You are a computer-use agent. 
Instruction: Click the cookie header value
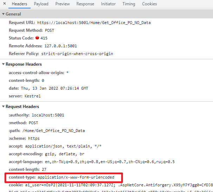tap(119, 185)
